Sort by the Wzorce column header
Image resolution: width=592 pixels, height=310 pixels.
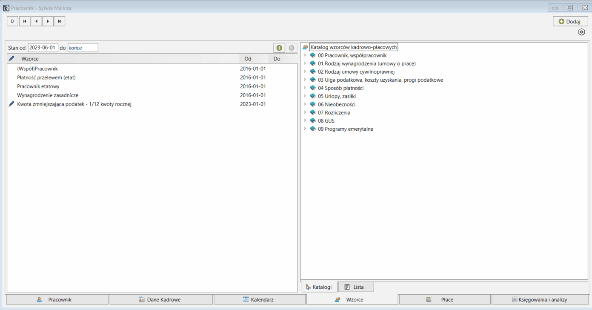128,59
